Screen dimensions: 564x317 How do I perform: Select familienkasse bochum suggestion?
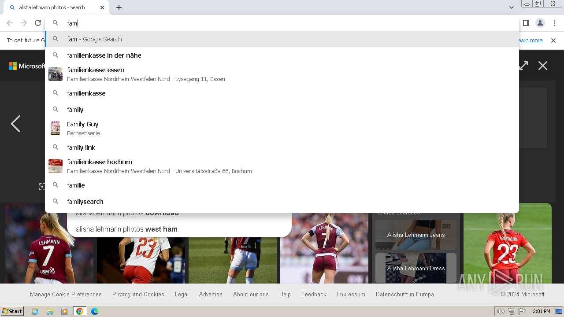(282, 166)
